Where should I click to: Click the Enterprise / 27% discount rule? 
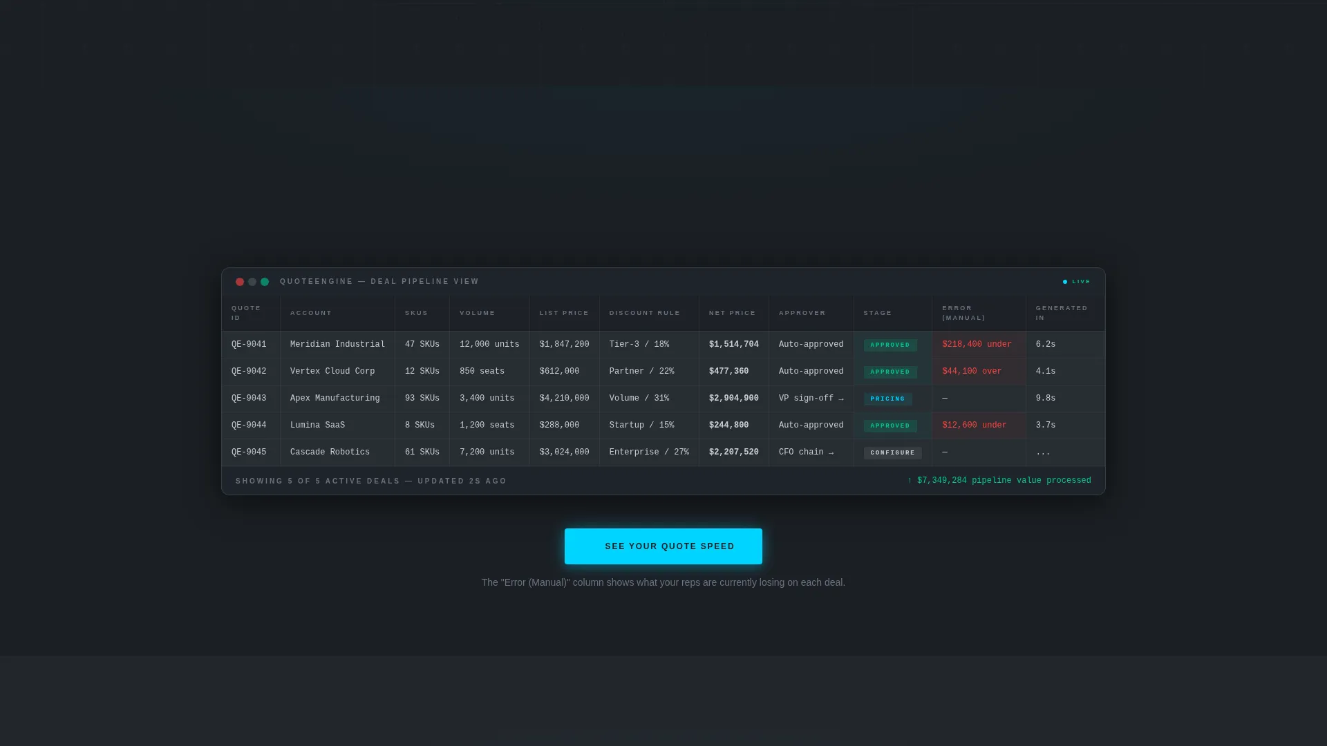pos(650,452)
